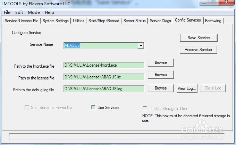
Task: Go to the Start/Stop/Reread tab
Action: point(104,21)
